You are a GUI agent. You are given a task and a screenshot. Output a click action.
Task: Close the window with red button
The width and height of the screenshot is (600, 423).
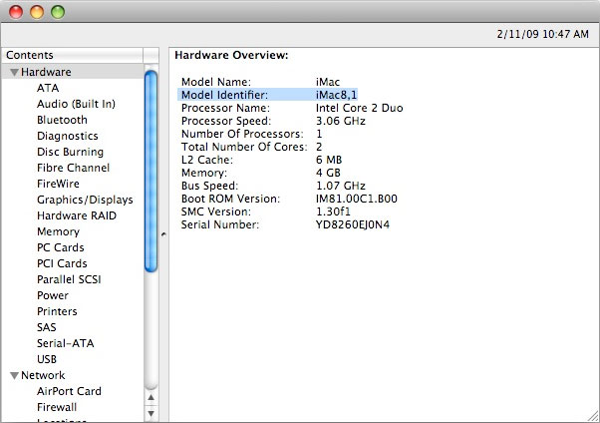pos(16,12)
